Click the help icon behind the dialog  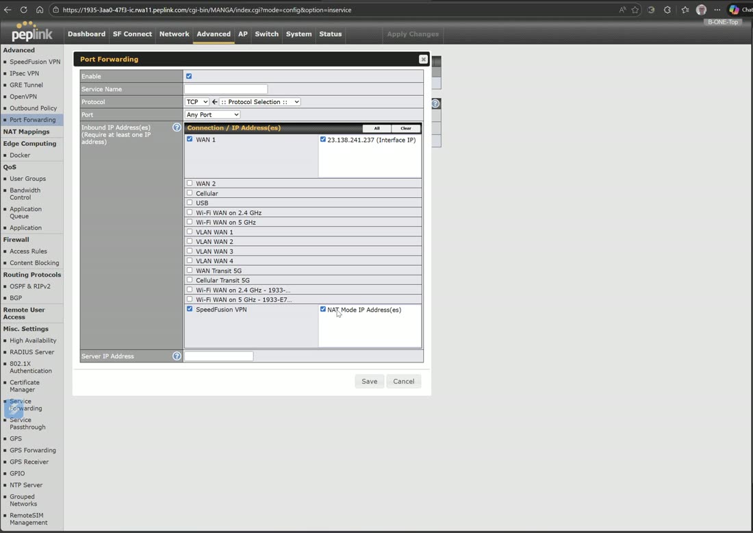[435, 103]
